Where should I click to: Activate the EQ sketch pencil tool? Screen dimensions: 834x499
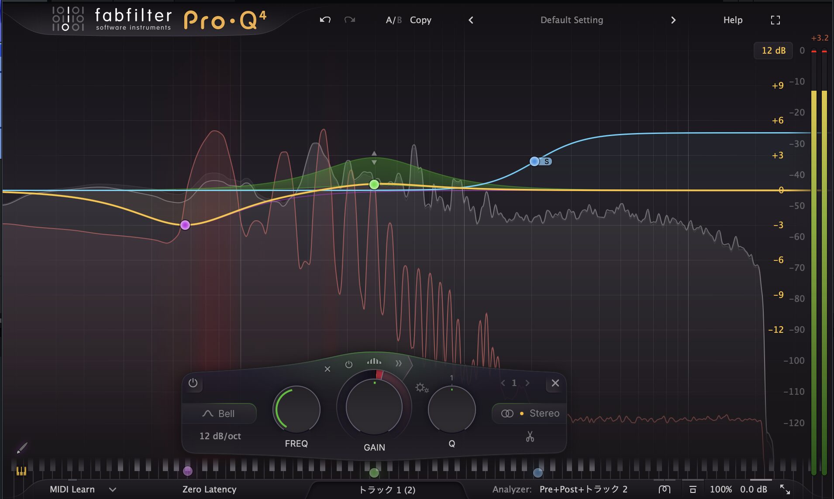[x=22, y=448]
